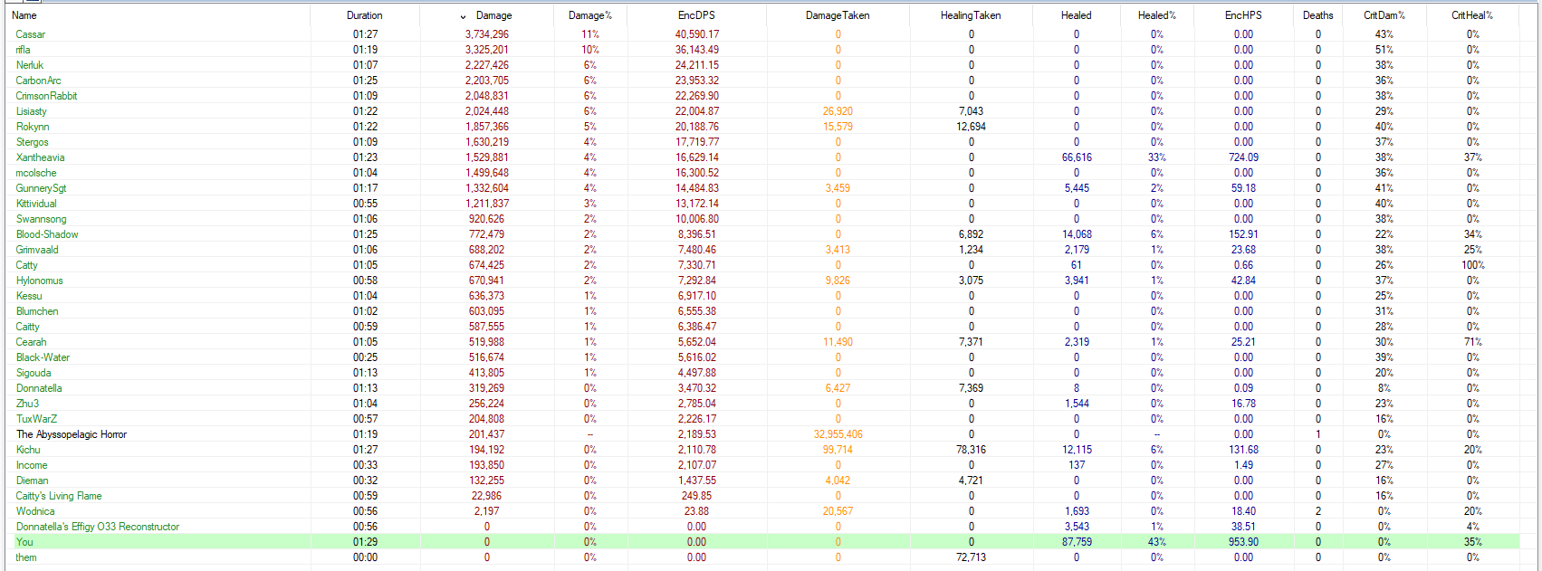Sort by the EncDPS column header
1542x571 pixels.
pyautogui.click(x=696, y=15)
